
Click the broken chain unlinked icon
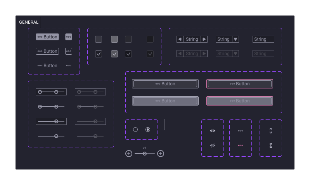pos(271,131)
